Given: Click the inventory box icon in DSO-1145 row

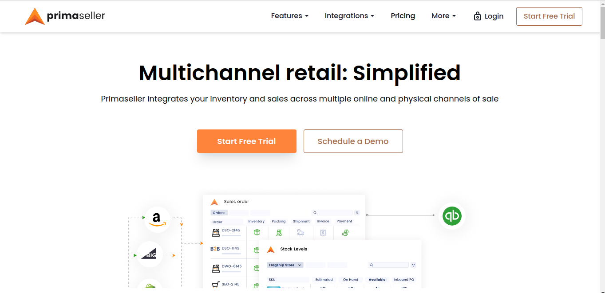Looking at the screenshot, I should pyautogui.click(x=256, y=250).
